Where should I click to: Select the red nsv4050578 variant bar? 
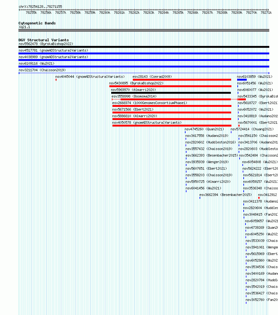tap(172, 126)
